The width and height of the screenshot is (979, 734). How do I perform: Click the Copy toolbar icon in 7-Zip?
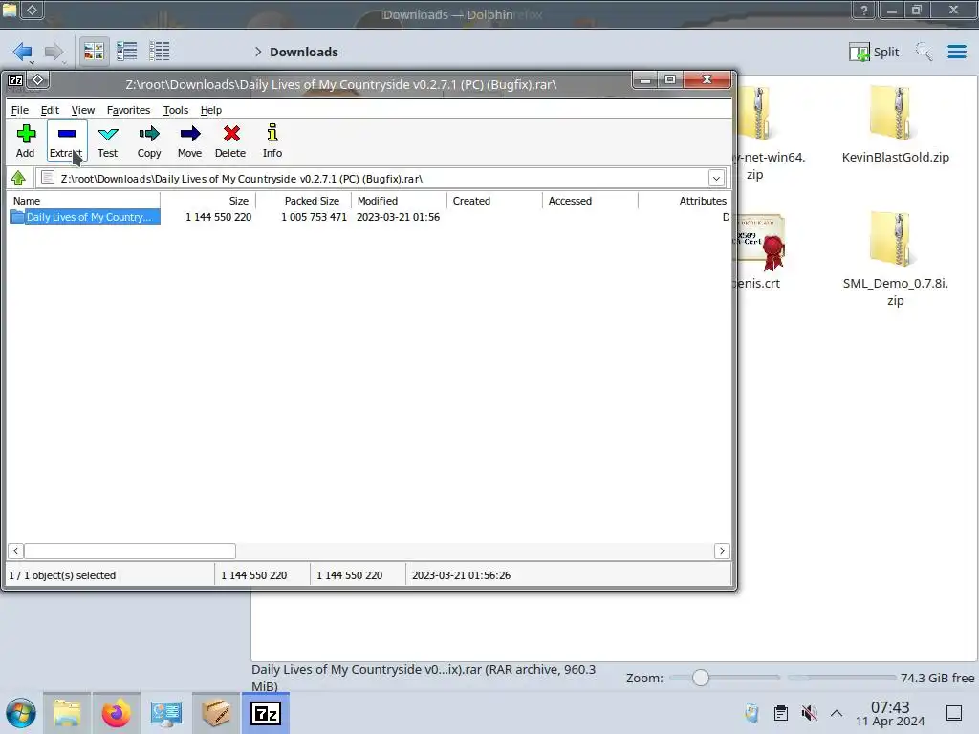149,141
